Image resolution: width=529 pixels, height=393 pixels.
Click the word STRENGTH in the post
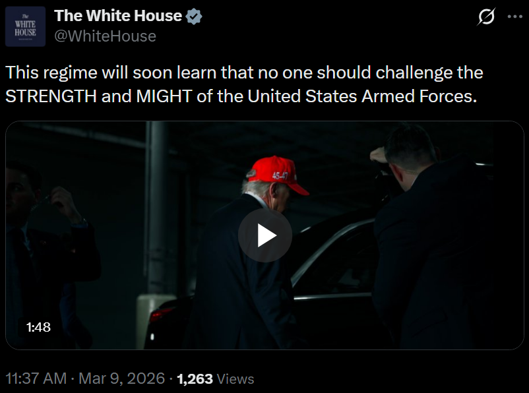click(51, 96)
